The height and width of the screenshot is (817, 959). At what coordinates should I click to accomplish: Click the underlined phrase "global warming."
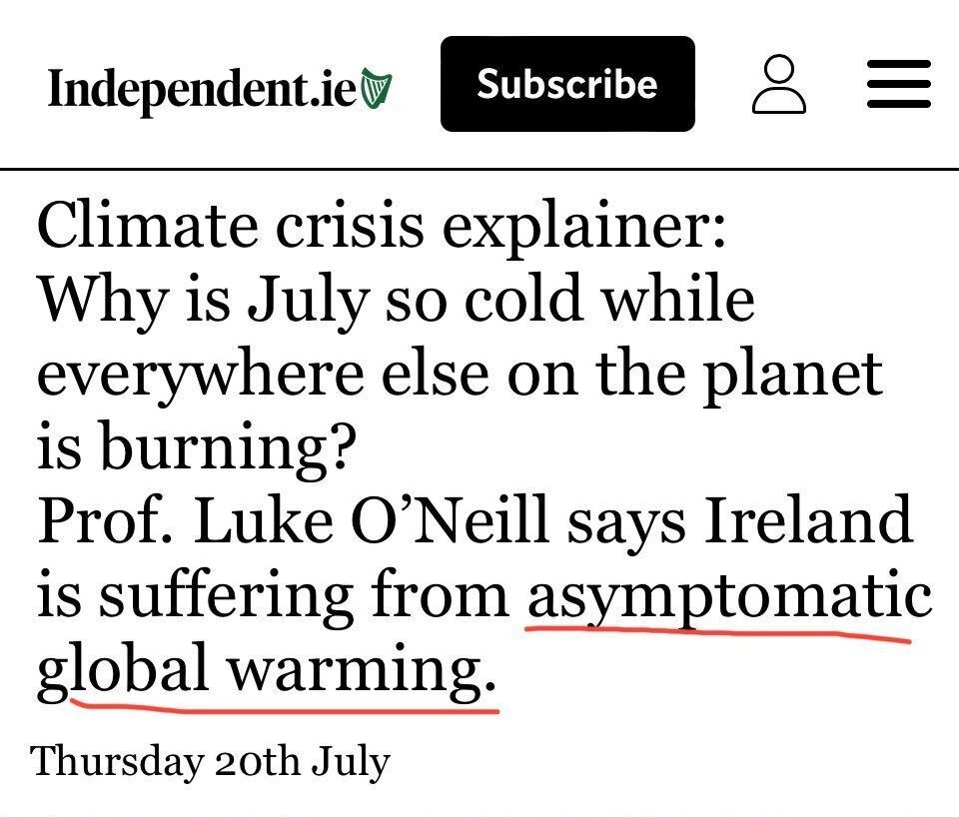pos(266,669)
